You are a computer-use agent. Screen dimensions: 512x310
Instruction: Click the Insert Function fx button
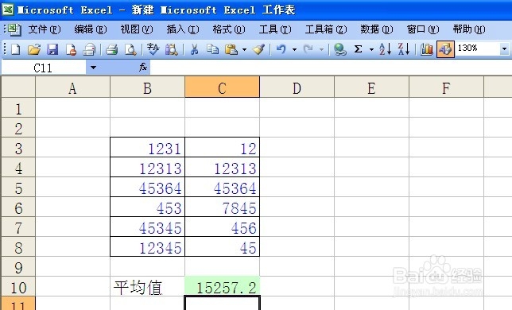coord(143,68)
